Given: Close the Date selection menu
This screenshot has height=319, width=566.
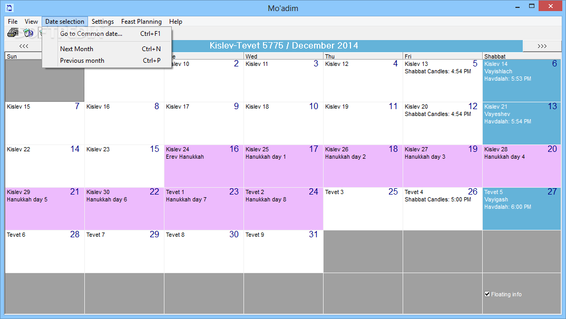Looking at the screenshot, I should (65, 21).
